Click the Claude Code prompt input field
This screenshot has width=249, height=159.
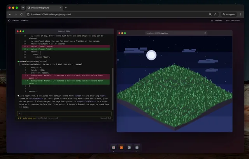pyautogui.click(x=64, y=113)
